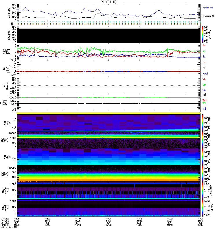Click the plot title P1 (TH-B)
Screen dimensions: 217x231
(108, 2)
